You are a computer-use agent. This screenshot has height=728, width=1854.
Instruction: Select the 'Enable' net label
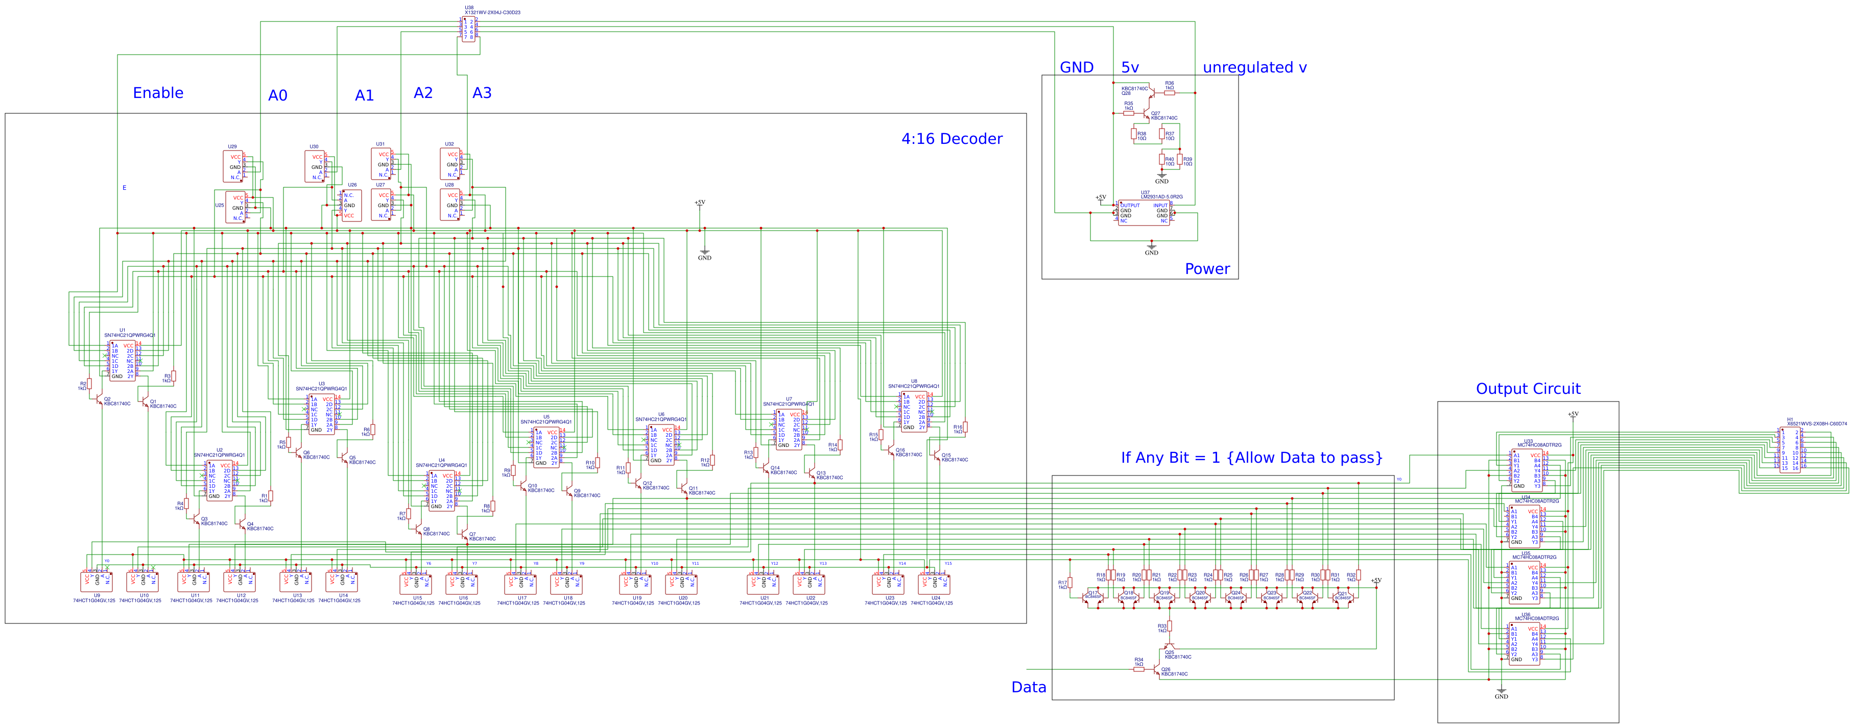point(158,93)
